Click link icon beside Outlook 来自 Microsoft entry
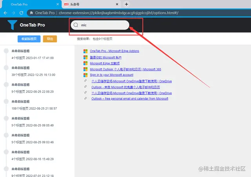Viewport: 251px width, 177px height. [x=85, y=87]
